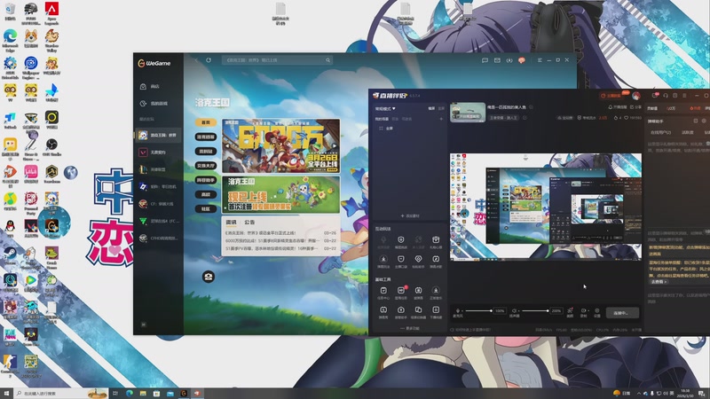Click 添加素材 to add a source
Viewport: 710px width, 399px height.
click(410, 215)
